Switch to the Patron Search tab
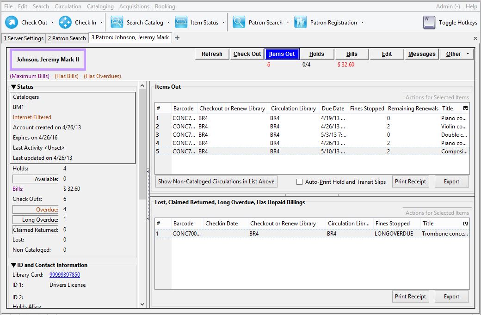481x315 pixels. pyautogui.click(x=67, y=38)
